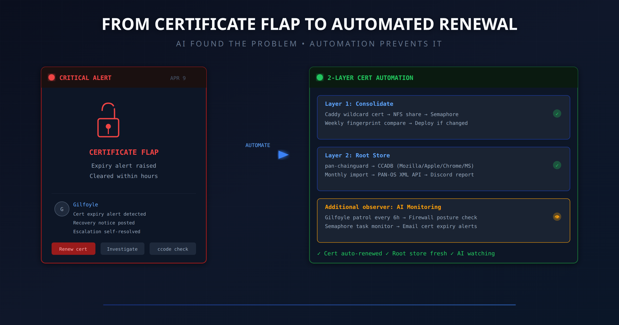Select the APR 9 date label

click(x=178, y=78)
